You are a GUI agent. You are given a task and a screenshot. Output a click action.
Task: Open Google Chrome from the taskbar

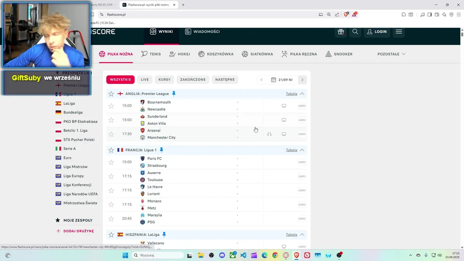click(275, 255)
